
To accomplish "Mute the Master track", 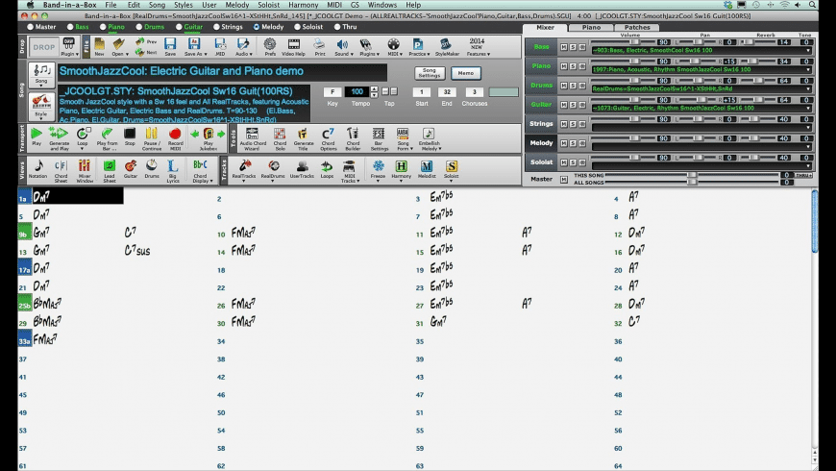I will point(563,179).
